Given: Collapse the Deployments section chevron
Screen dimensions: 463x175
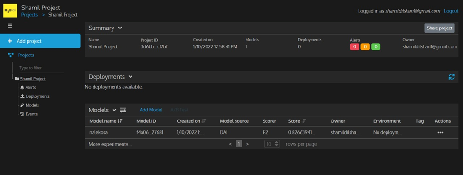Looking at the screenshot, I should (131, 77).
